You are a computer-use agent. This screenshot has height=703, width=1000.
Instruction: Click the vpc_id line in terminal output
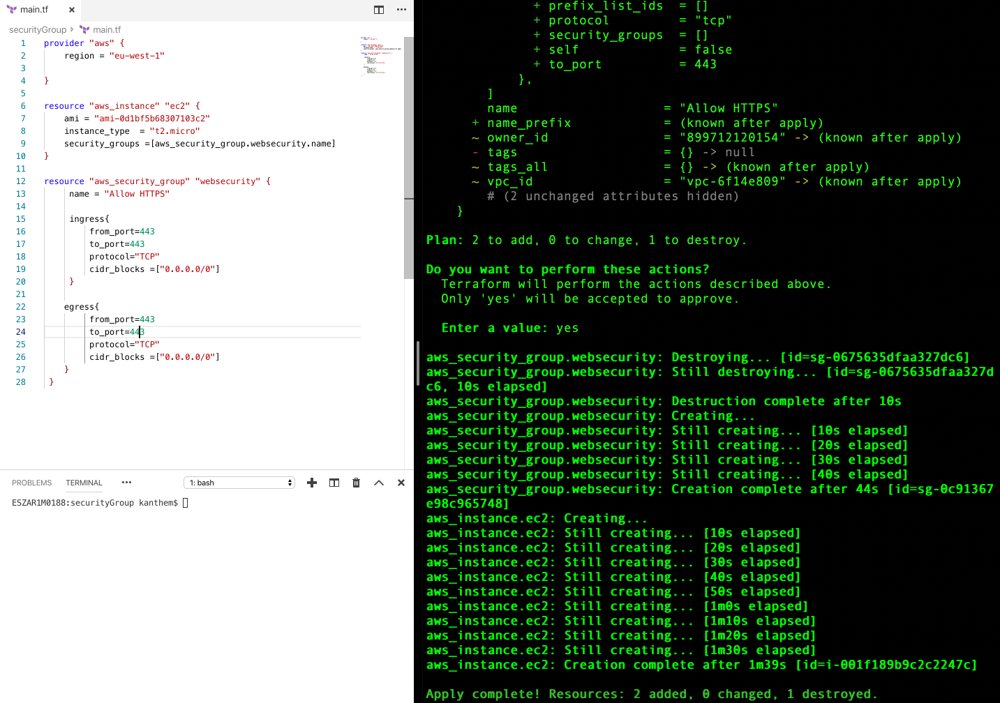(717, 181)
